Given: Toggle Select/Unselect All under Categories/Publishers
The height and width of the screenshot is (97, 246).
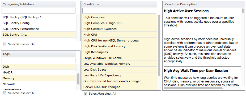Looking at the screenshot, I should point(5,44).
